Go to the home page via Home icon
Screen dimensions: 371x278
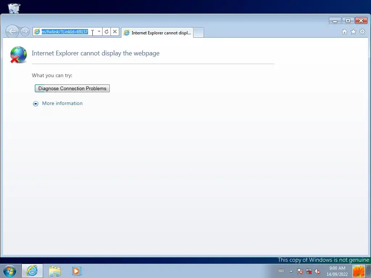345,32
